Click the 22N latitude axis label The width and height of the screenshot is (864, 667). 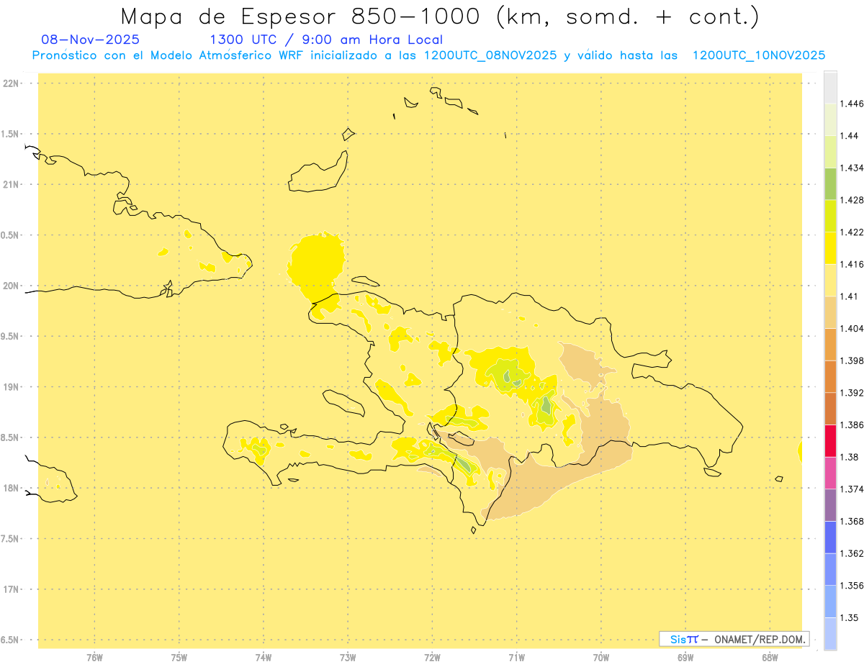[11, 83]
